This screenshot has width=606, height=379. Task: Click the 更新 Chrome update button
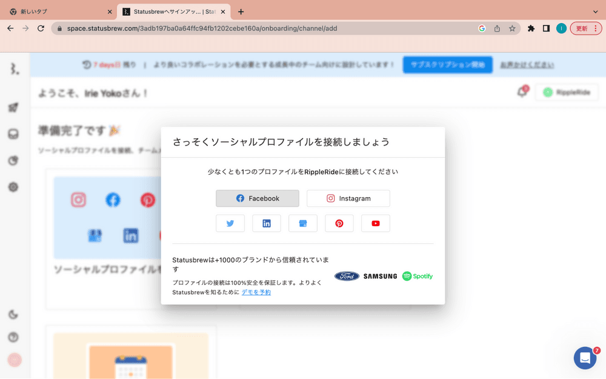tap(585, 29)
